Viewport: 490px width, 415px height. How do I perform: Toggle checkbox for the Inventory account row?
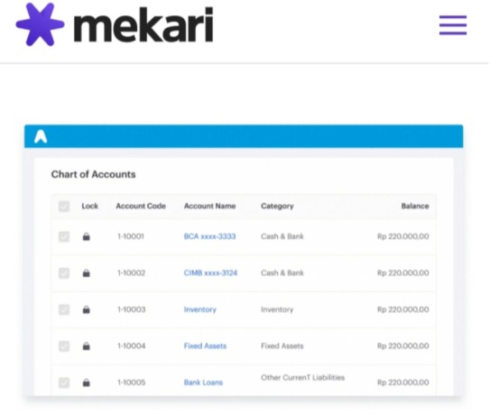(x=64, y=309)
